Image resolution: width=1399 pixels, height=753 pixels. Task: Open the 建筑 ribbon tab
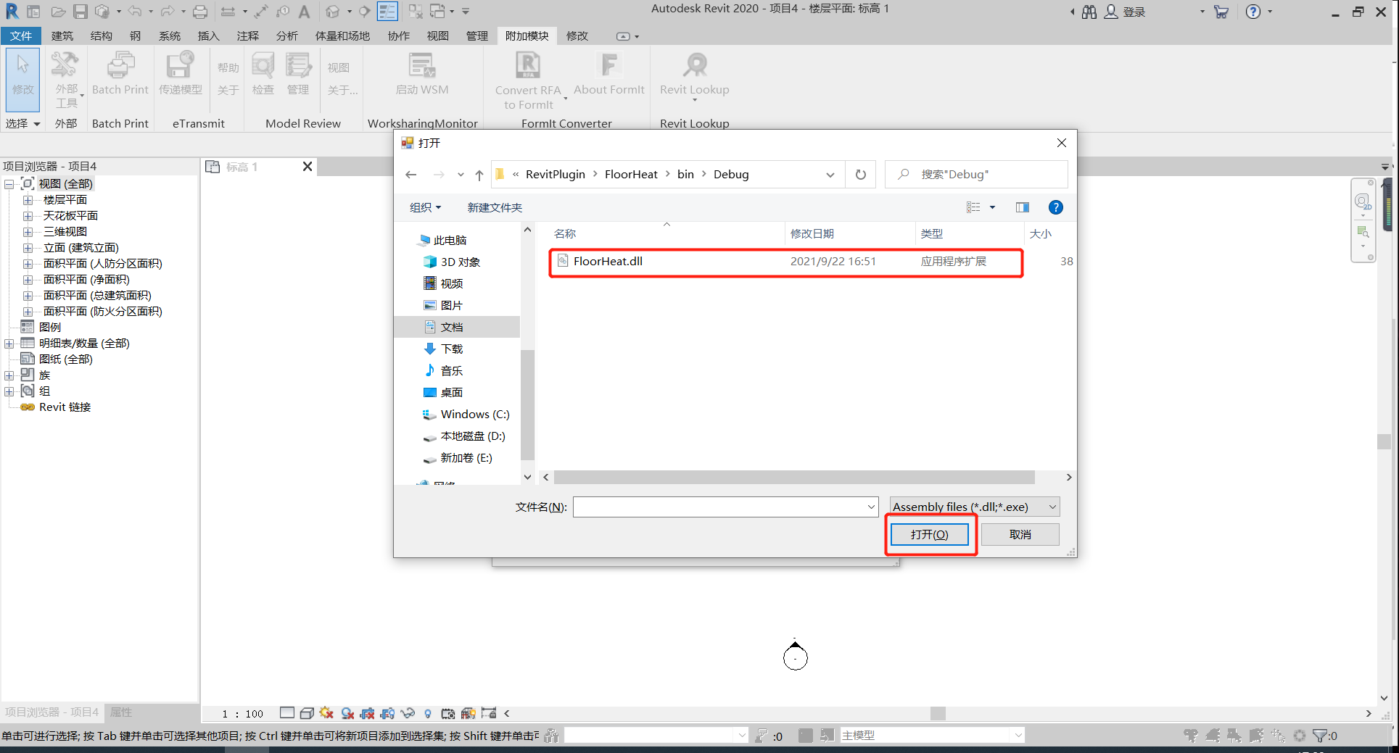click(62, 36)
